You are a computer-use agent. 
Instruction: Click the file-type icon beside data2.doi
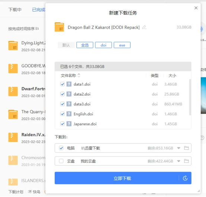point(69,94)
